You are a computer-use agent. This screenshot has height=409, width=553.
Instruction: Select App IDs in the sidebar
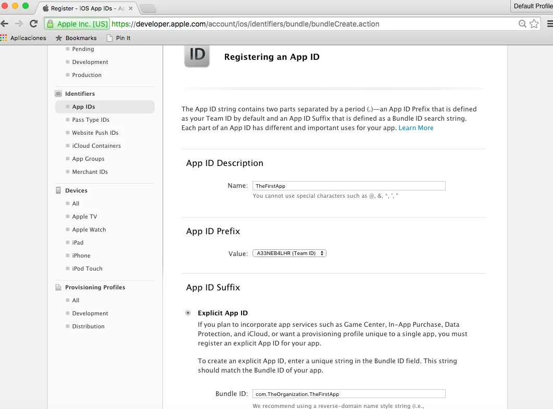[105, 107]
